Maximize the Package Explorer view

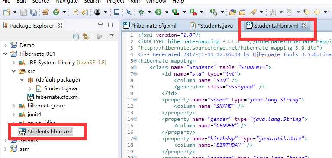(110, 25)
